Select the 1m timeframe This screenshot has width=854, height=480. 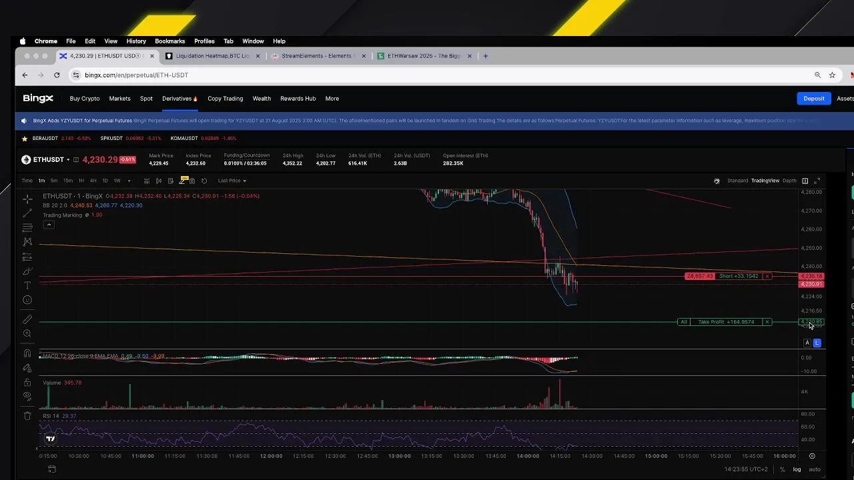click(x=41, y=181)
